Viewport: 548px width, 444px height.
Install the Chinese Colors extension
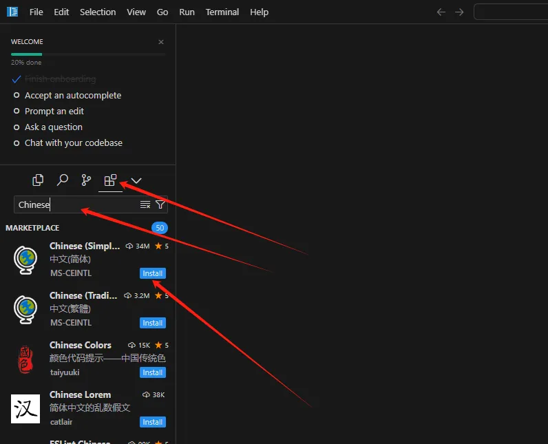pyautogui.click(x=152, y=372)
